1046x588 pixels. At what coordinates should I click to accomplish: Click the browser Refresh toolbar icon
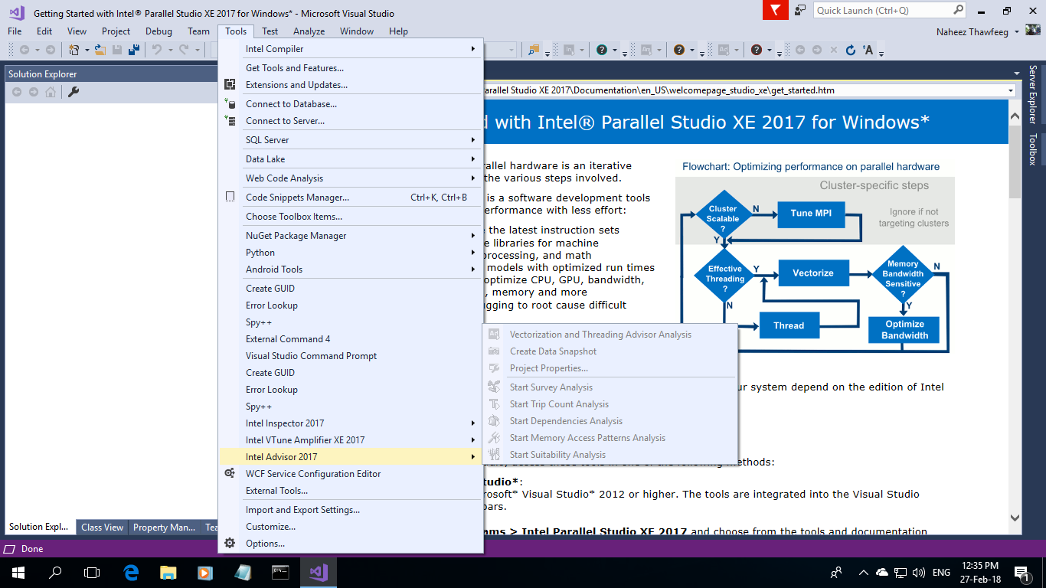tap(851, 50)
